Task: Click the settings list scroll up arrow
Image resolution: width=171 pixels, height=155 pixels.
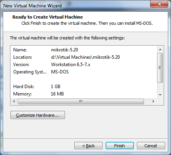Action: [x=160, y=49]
